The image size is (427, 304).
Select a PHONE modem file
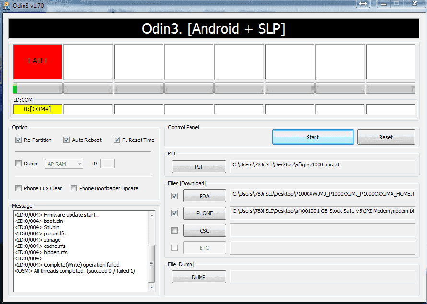coord(205,213)
